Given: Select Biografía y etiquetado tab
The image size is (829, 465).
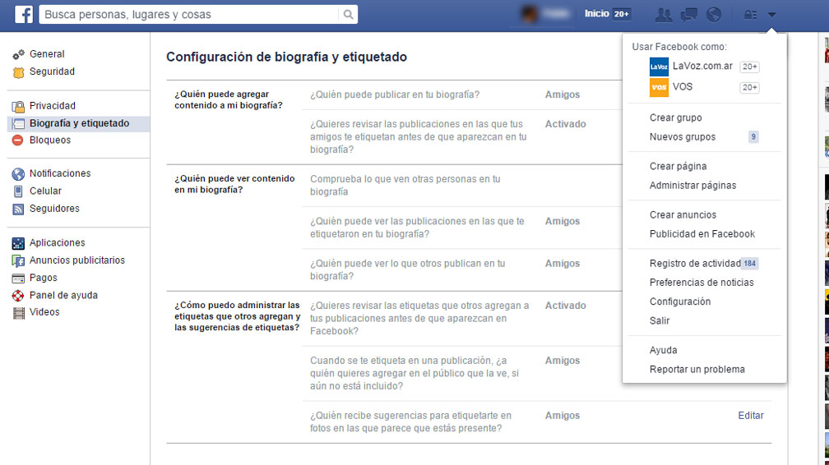Looking at the screenshot, I should point(79,123).
